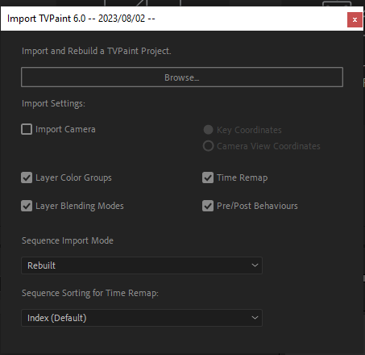The image size is (365, 355).
Task: Close the Import TVPaint dialog
Action: pos(355,19)
